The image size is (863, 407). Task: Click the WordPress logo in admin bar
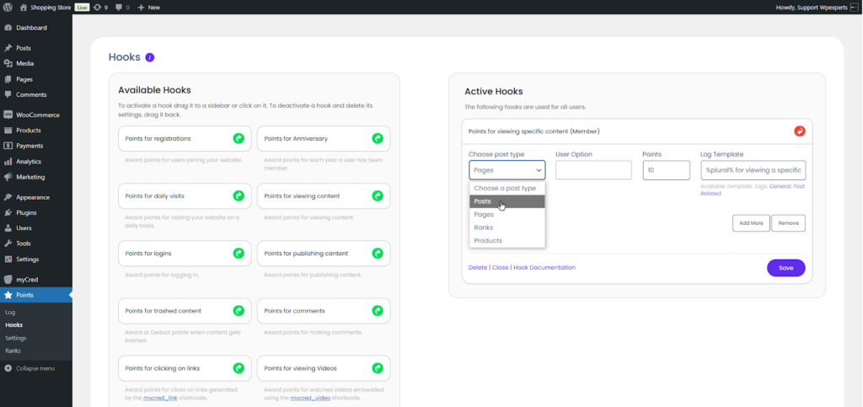coord(8,7)
